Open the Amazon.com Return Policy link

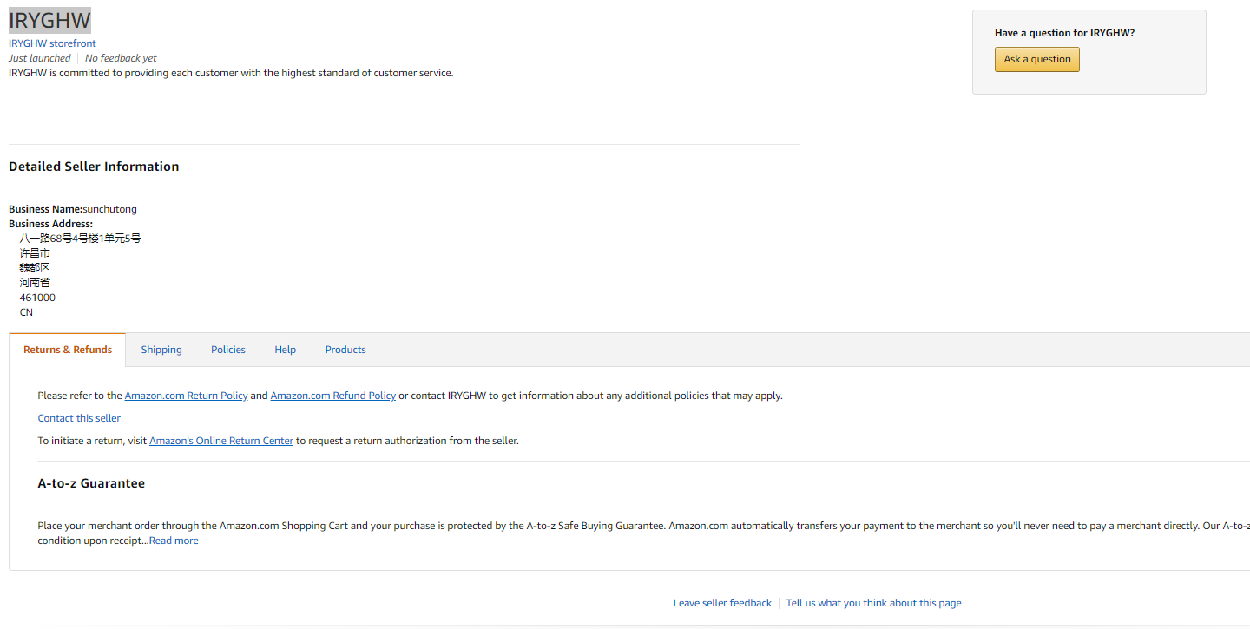(x=186, y=396)
